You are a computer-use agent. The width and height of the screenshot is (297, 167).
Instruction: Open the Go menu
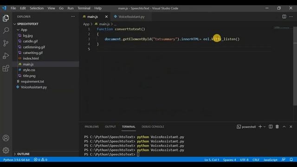pos(61,8)
